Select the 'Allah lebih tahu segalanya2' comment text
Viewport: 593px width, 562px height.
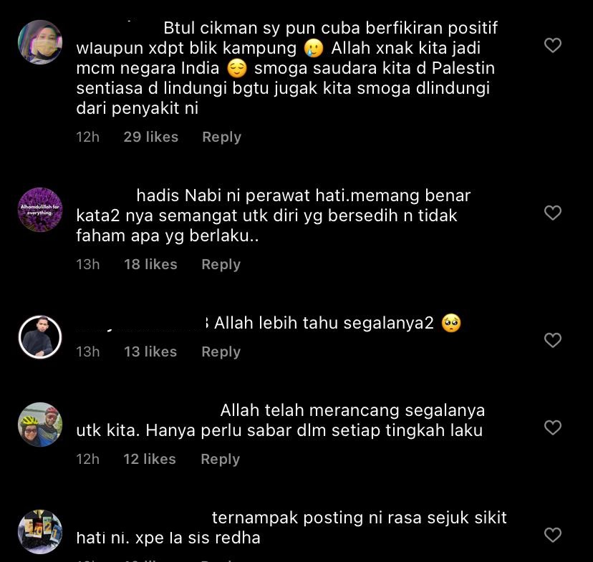(x=324, y=323)
